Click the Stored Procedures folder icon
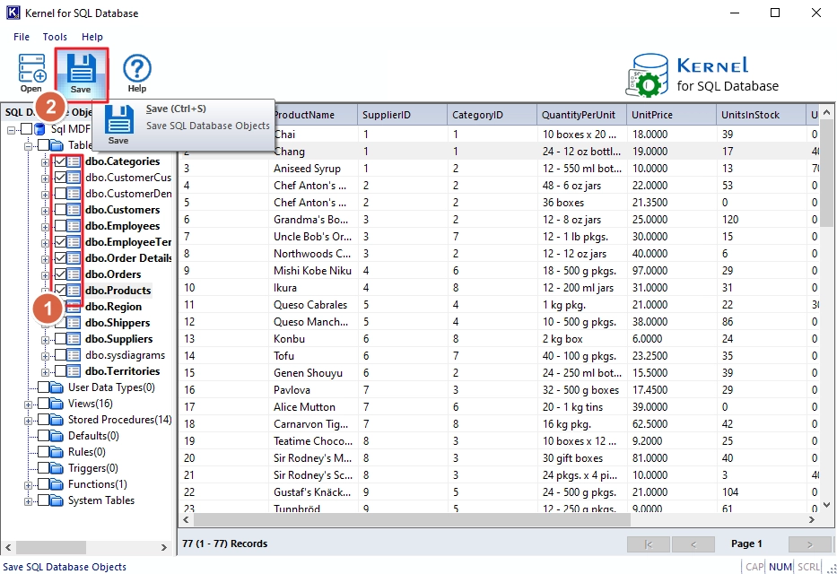 click(x=57, y=420)
